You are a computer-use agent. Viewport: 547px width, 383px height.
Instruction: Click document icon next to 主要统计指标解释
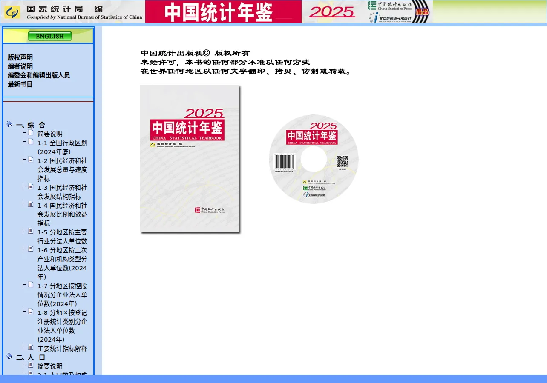pos(31,347)
